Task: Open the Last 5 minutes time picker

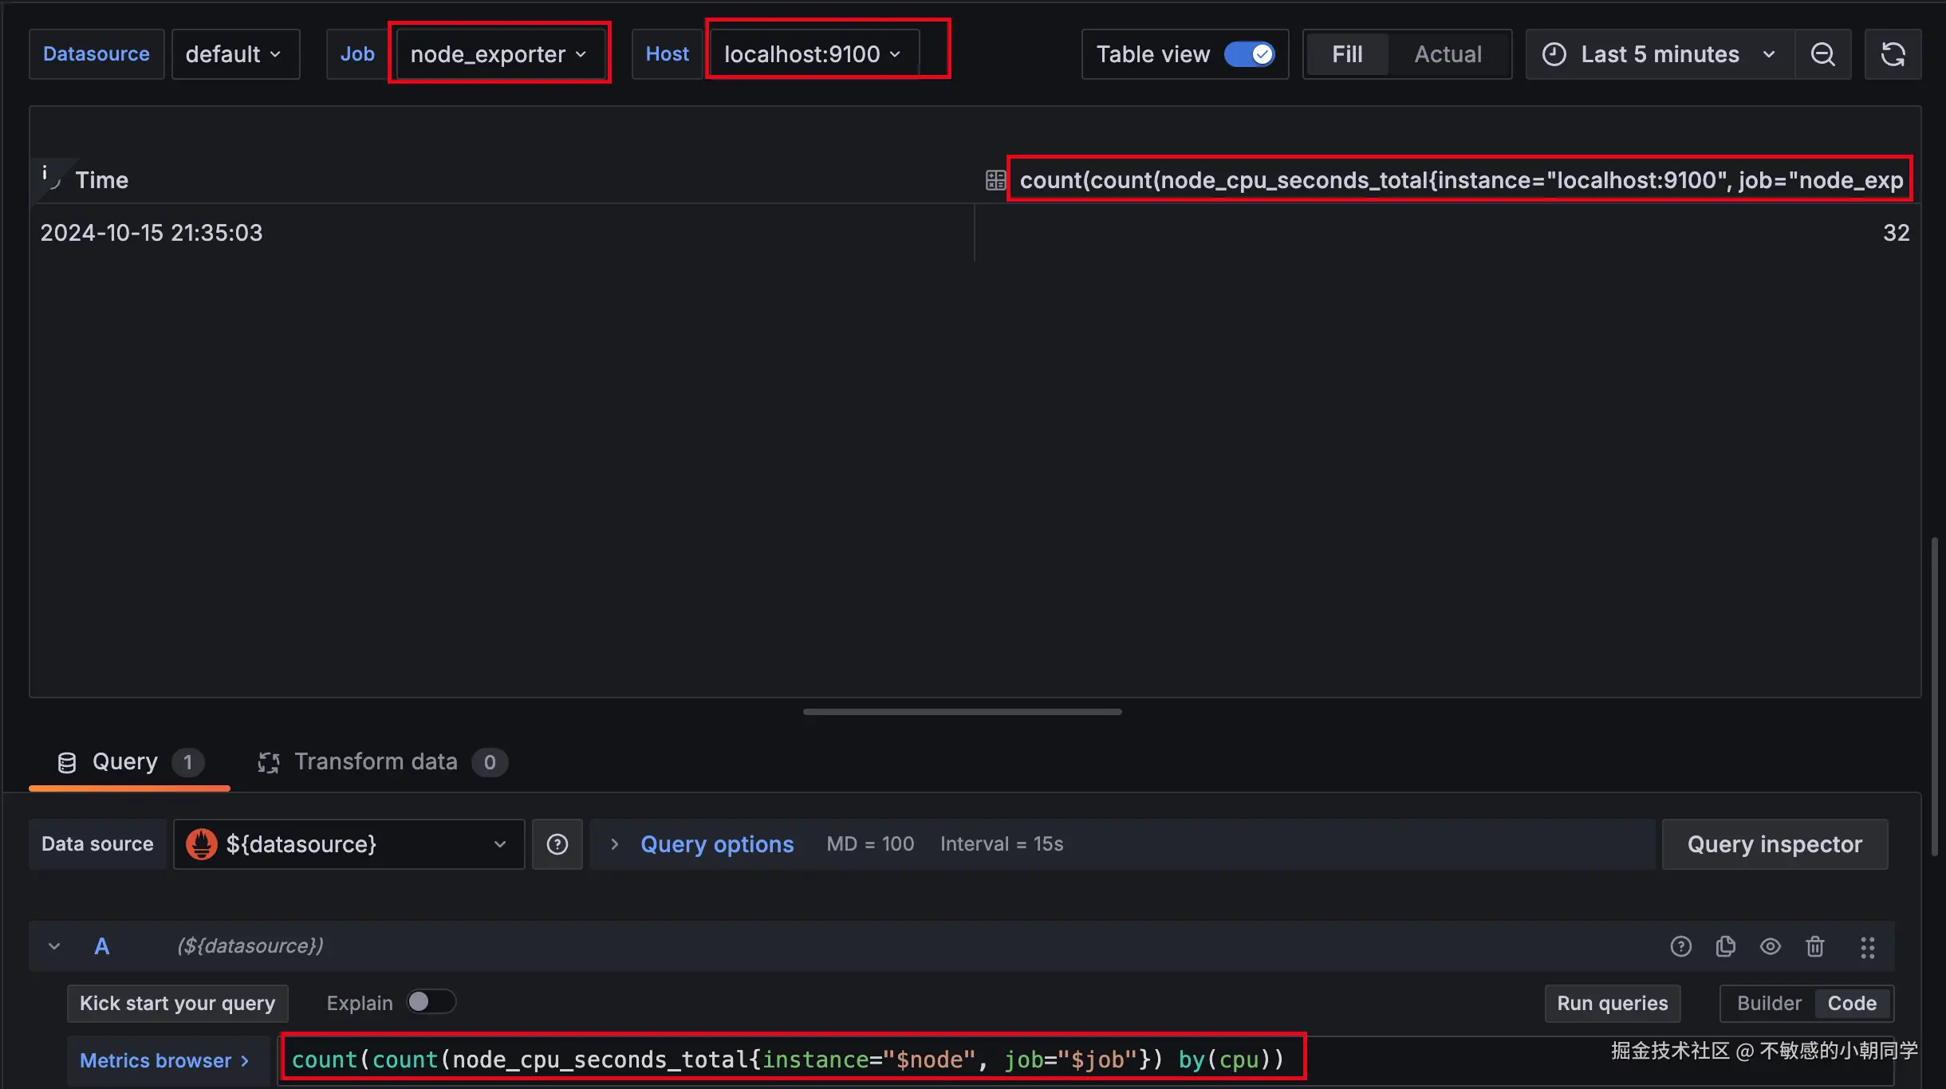Action: pyautogui.click(x=1659, y=54)
